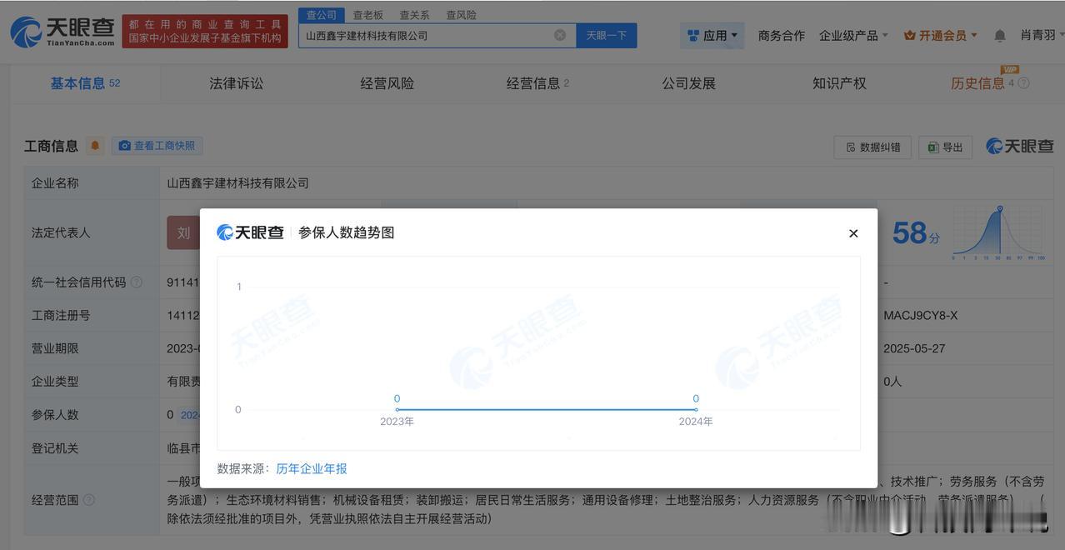Click help icon beside 经营范围

click(x=89, y=500)
